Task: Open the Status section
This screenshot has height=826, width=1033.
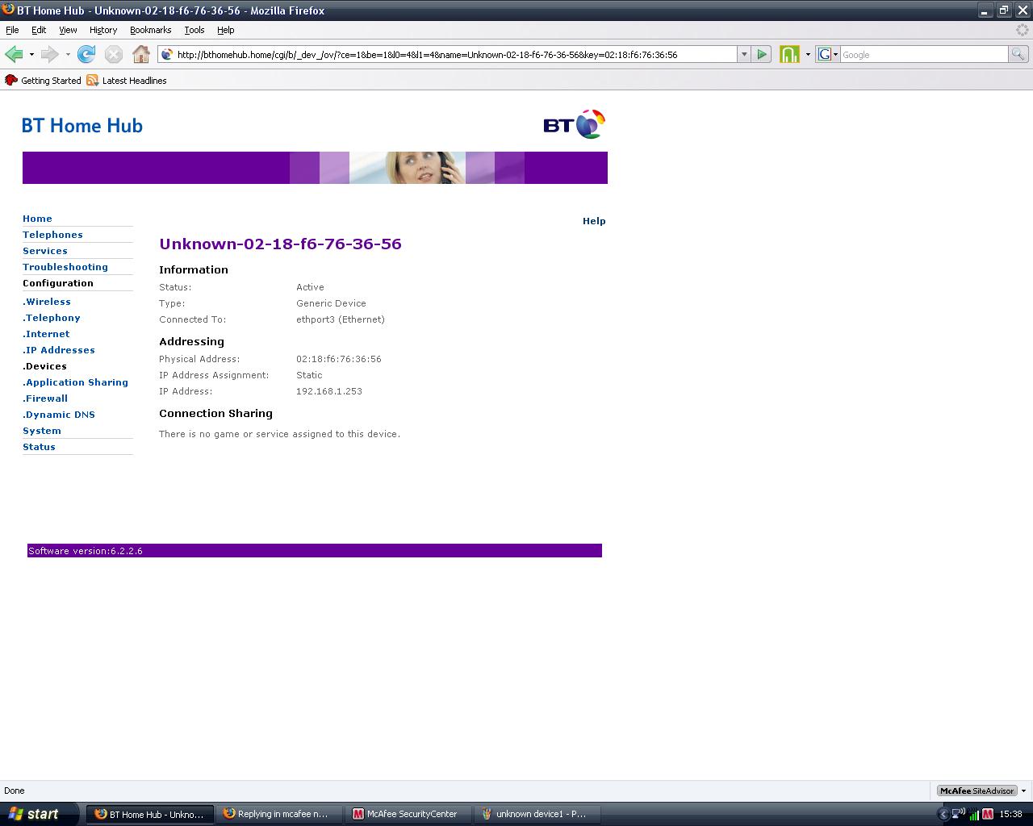Action: pos(39,447)
